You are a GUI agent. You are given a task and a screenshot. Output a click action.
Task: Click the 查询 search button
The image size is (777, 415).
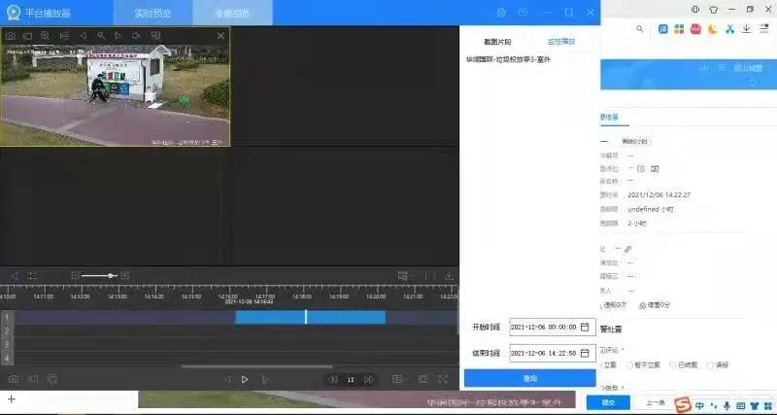coord(529,378)
